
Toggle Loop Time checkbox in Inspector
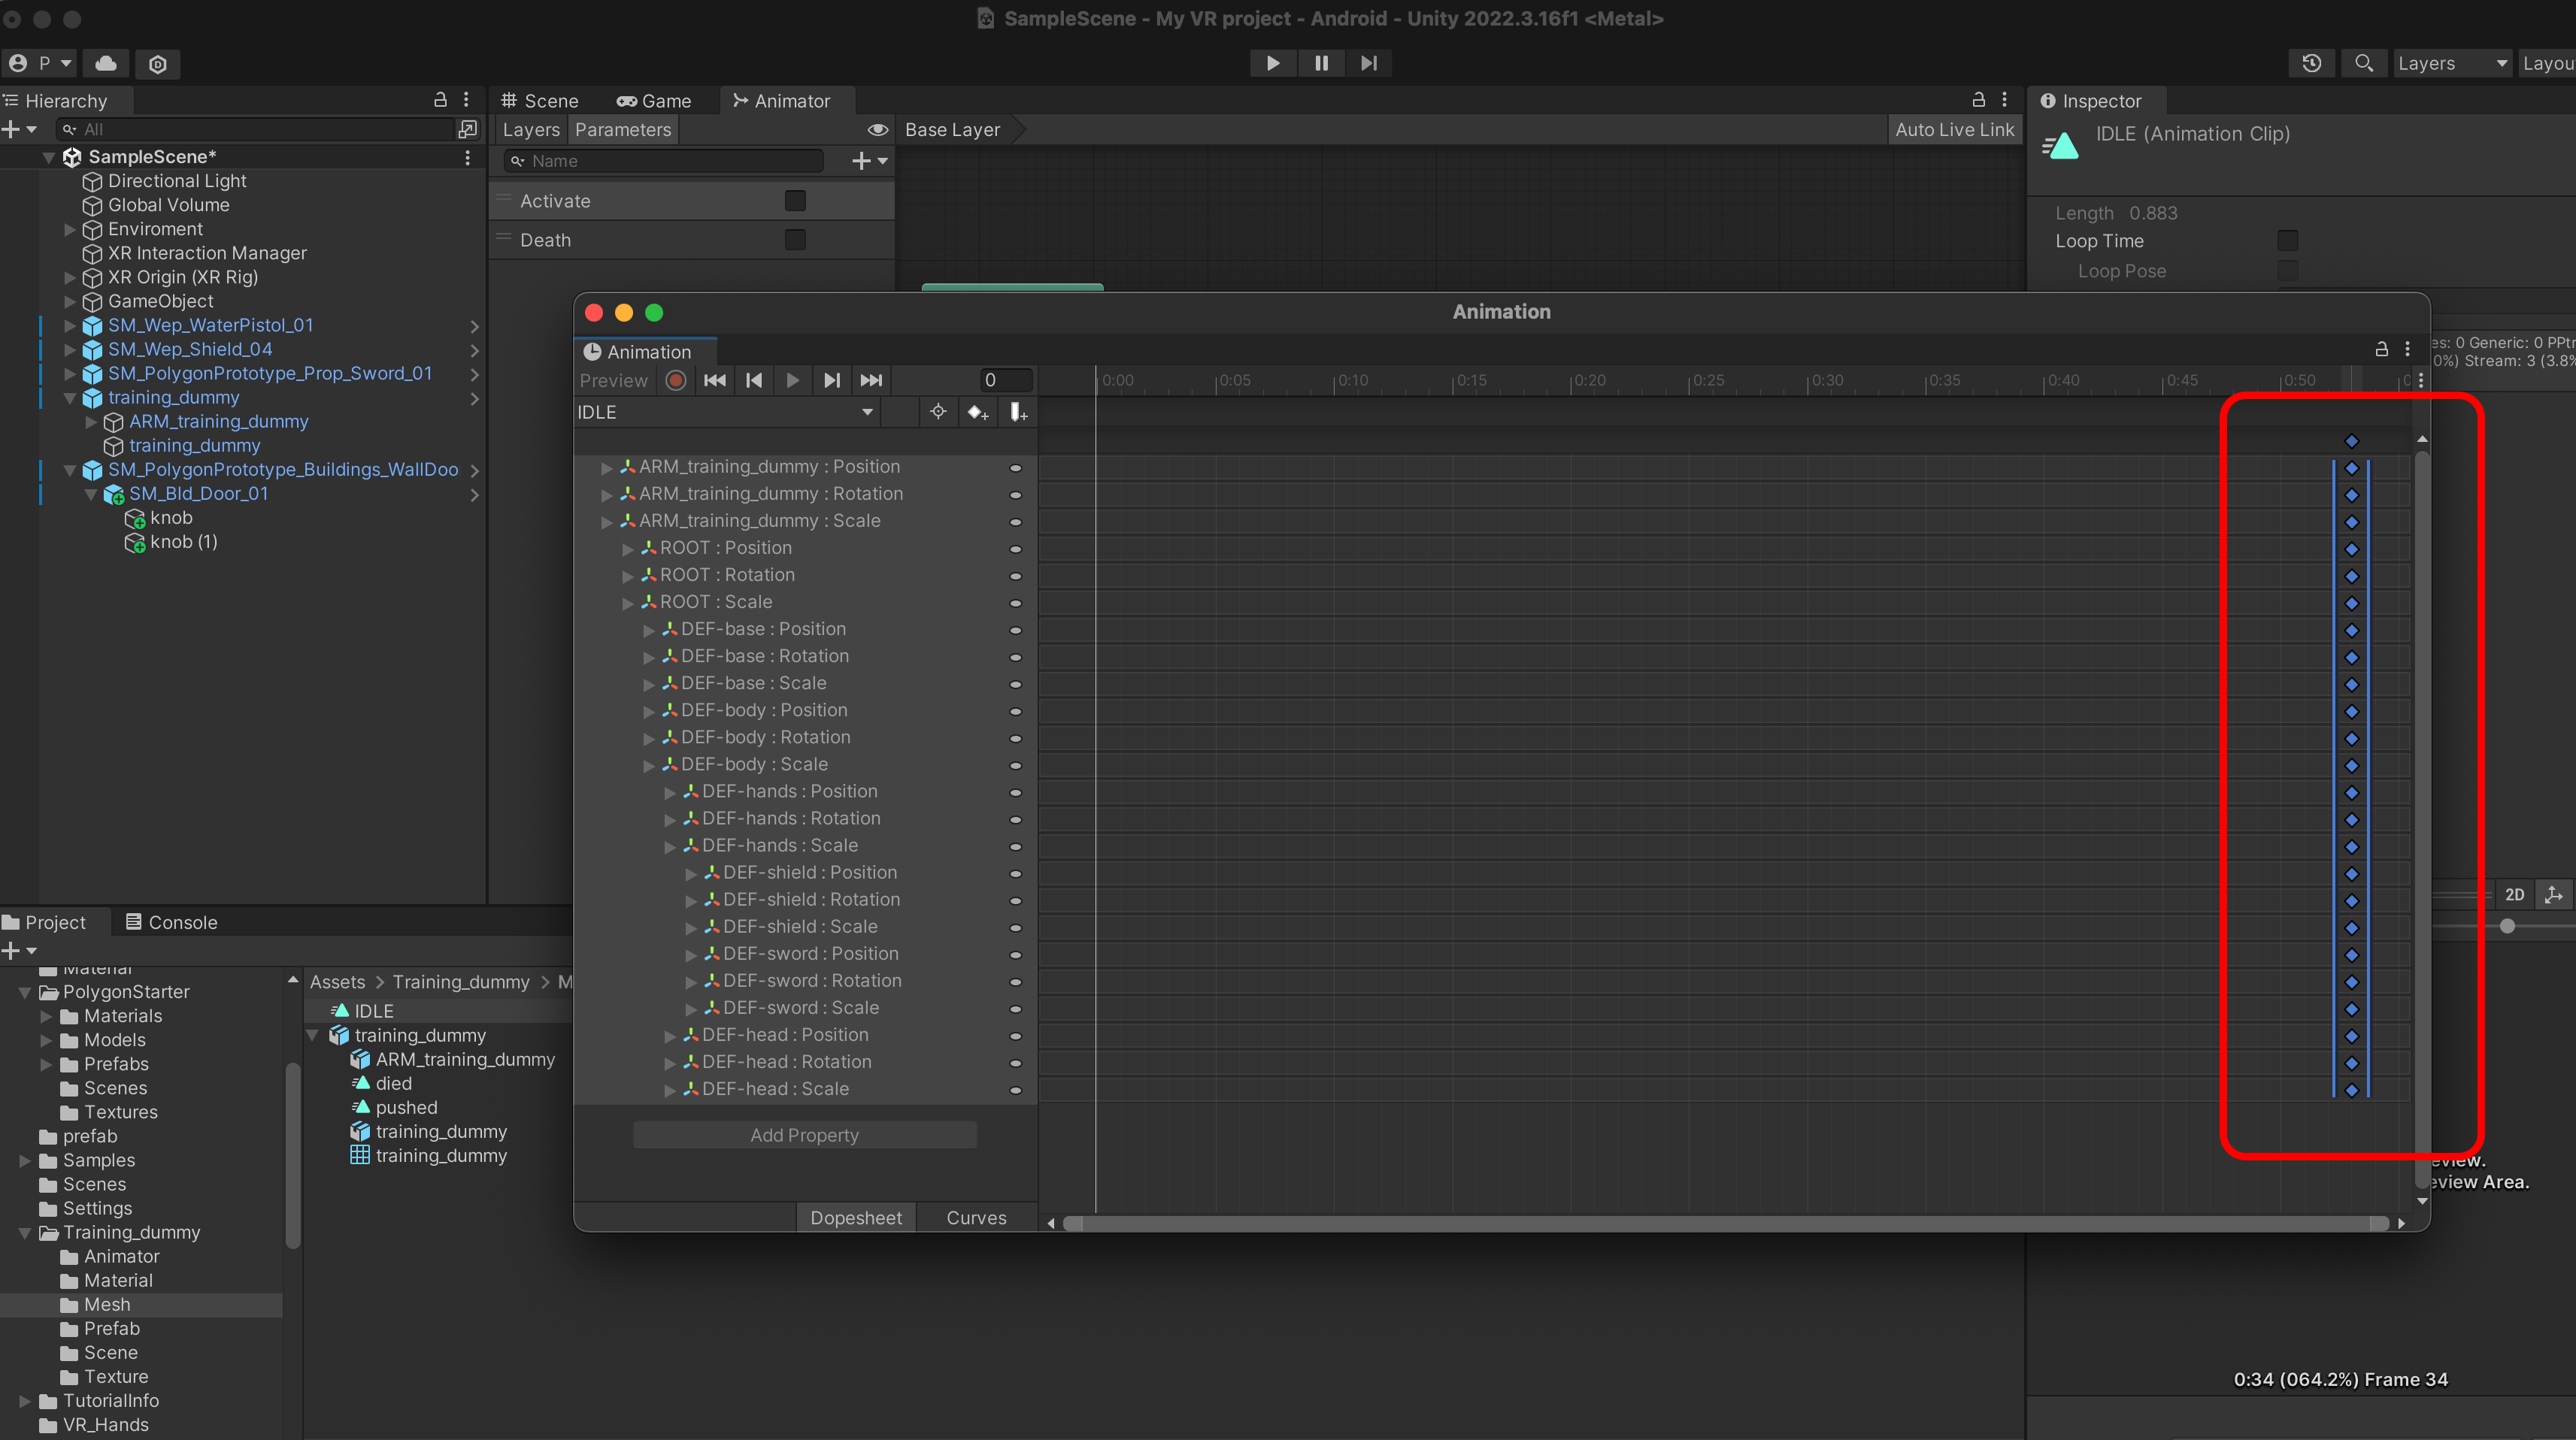2287,241
